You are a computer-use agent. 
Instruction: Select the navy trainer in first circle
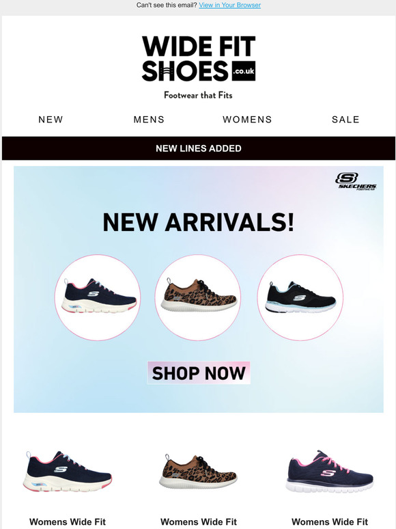(98, 297)
